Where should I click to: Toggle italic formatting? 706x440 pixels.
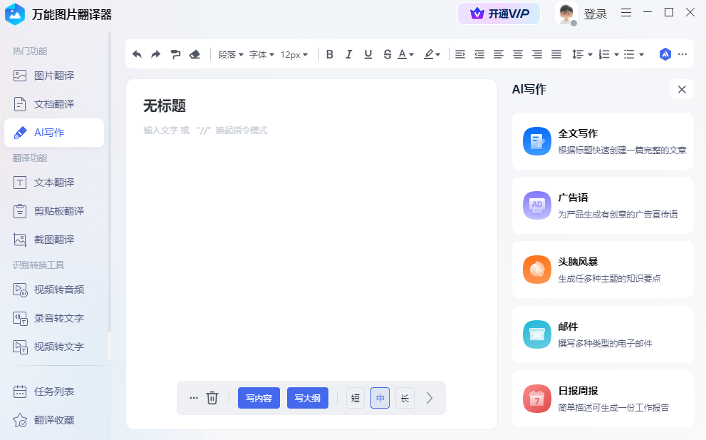point(348,53)
